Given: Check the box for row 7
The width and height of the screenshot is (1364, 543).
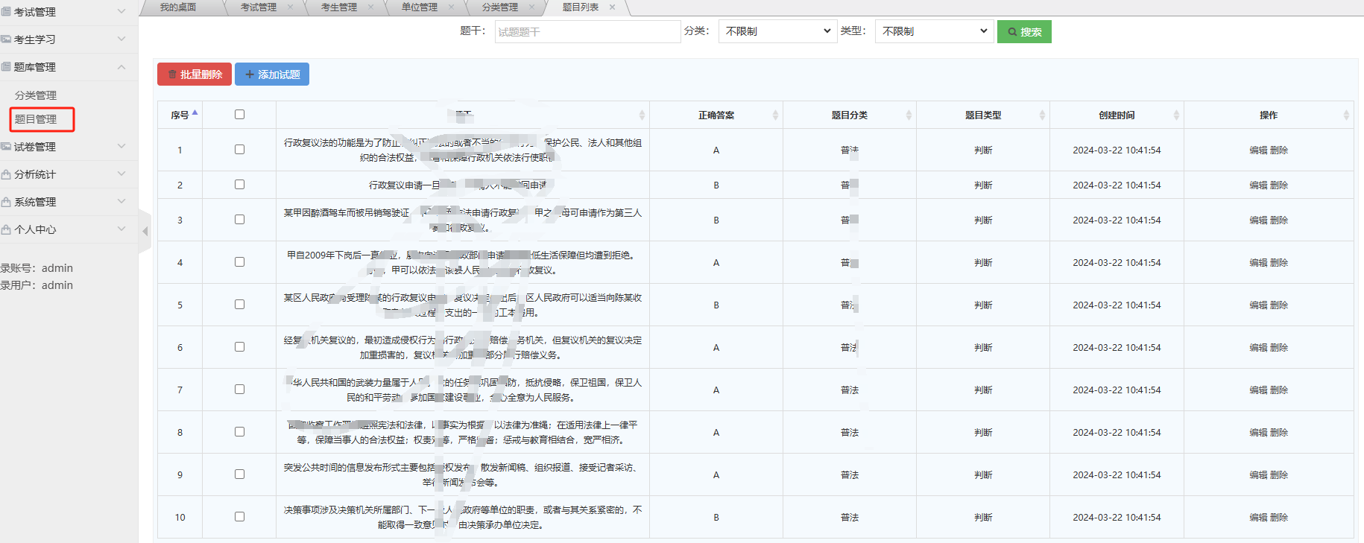Looking at the screenshot, I should point(239,389).
